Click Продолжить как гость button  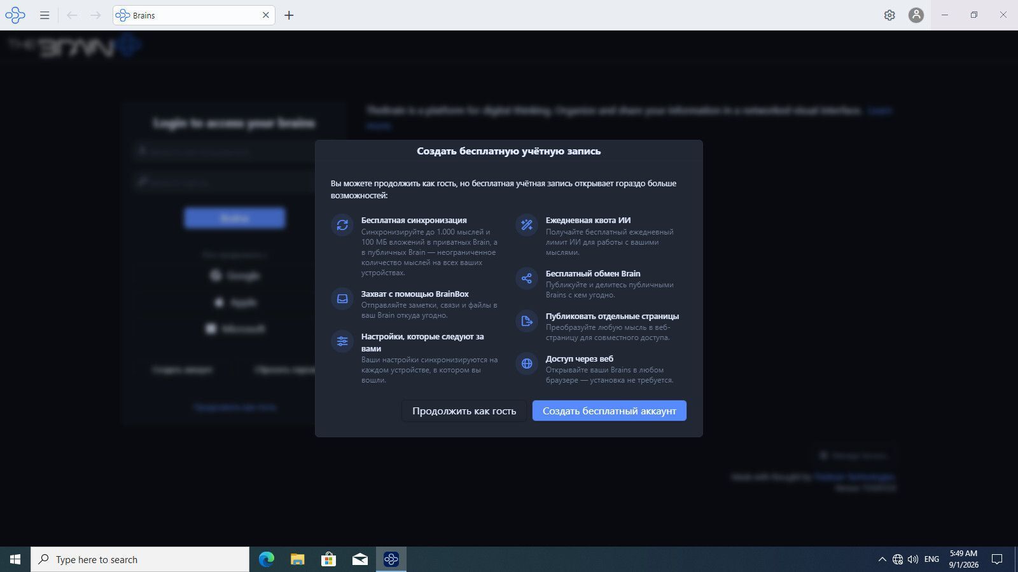pos(464,411)
